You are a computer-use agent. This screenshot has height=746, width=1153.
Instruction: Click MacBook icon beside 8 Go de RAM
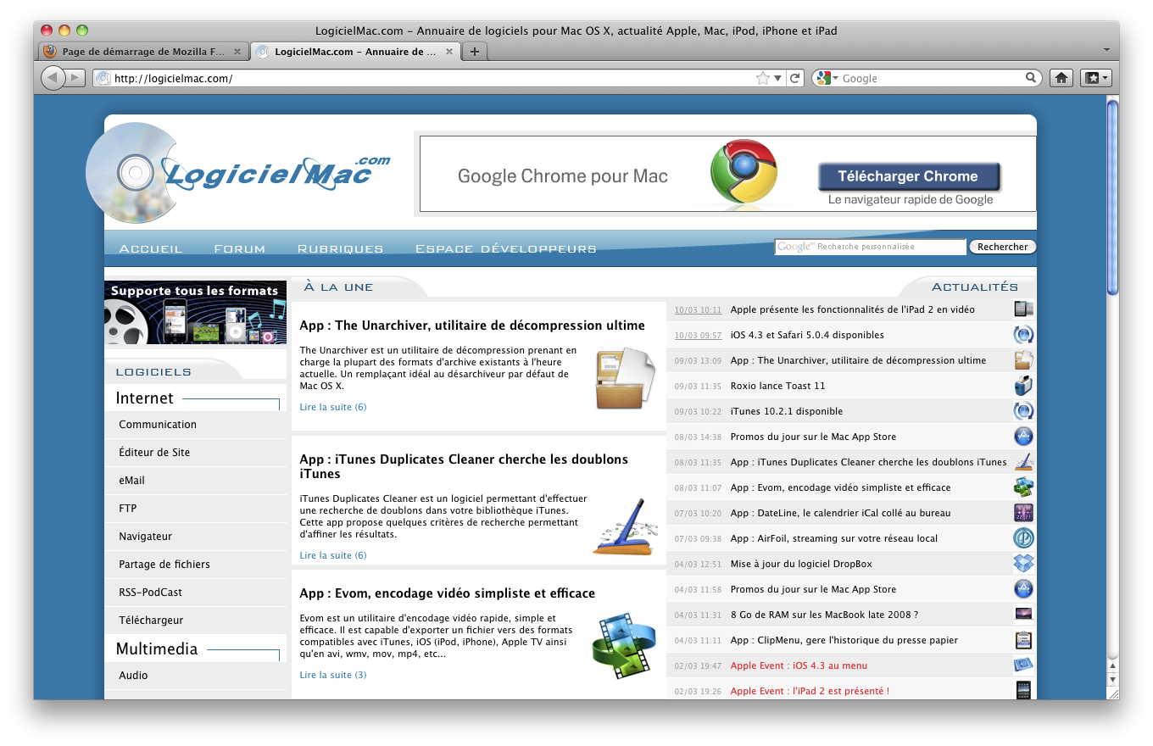point(1023,615)
